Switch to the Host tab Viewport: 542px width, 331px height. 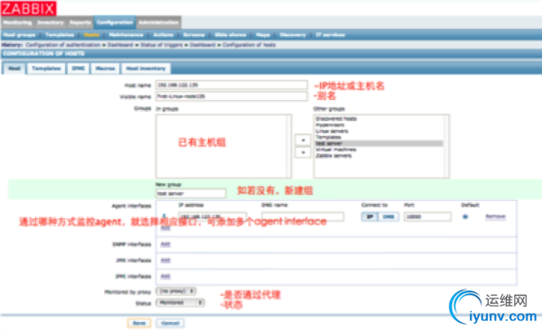(x=14, y=69)
